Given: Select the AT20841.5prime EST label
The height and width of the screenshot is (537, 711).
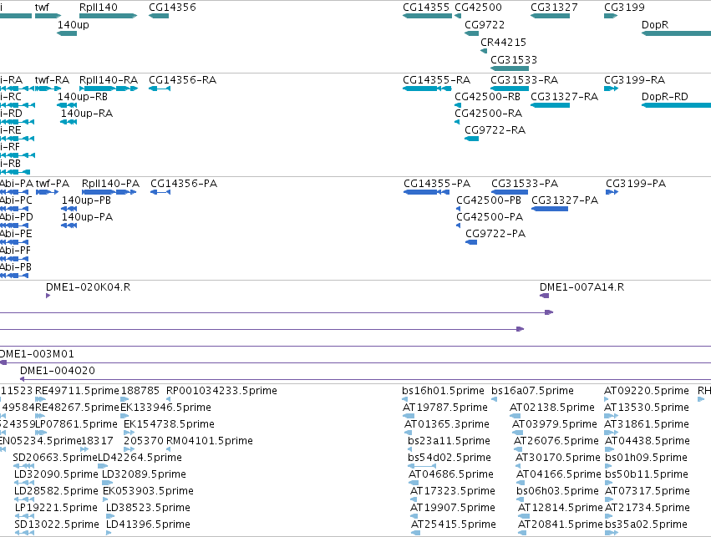Looking at the screenshot, I should (x=561, y=524).
